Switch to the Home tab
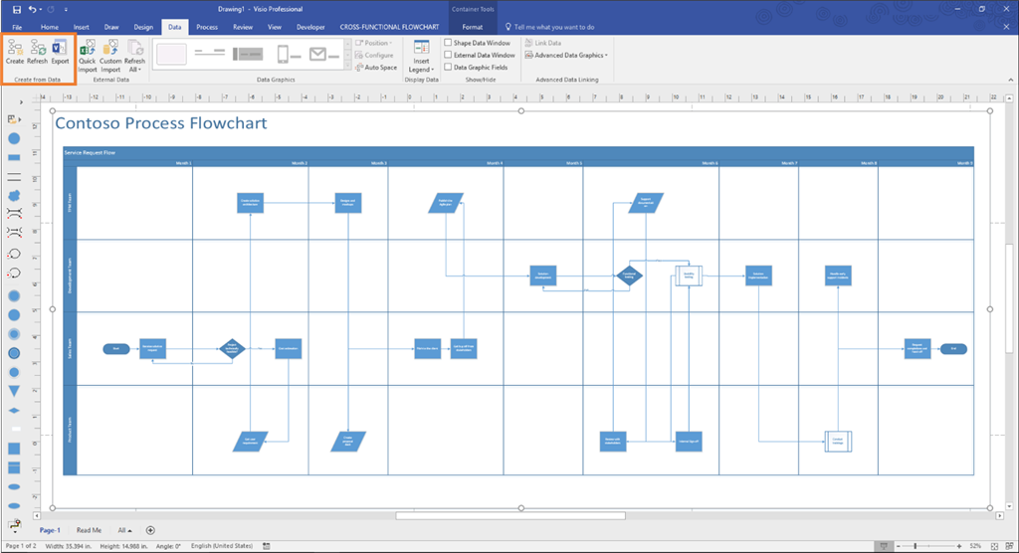The image size is (1019, 553). (x=50, y=27)
